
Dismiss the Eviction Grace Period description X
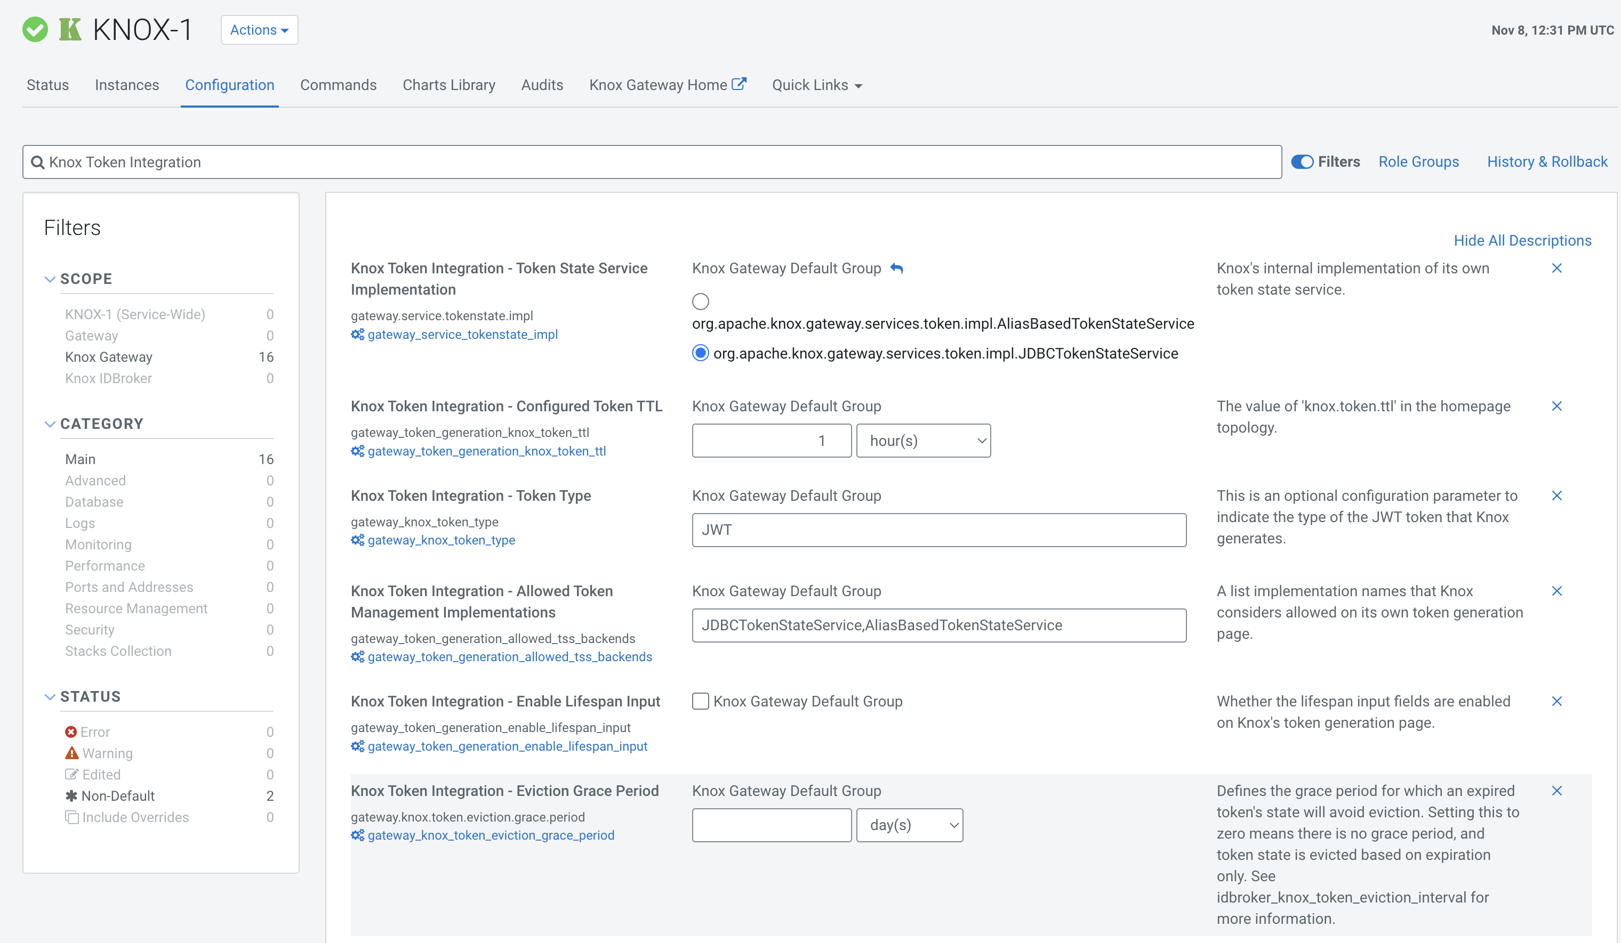(x=1556, y=791)
